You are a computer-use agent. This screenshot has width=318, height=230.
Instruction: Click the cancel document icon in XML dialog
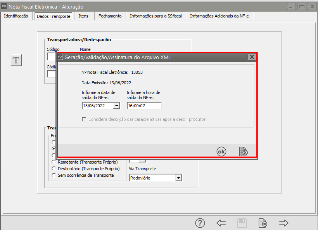(243, 152)
